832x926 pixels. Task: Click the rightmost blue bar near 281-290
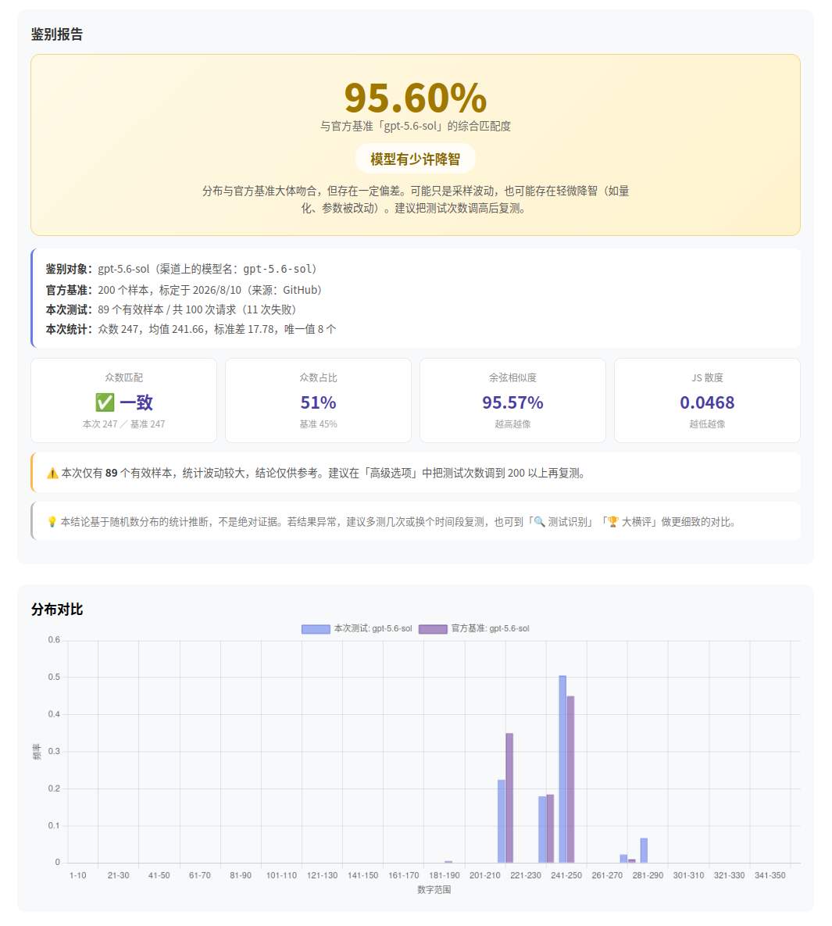click(x=644, y=850)
